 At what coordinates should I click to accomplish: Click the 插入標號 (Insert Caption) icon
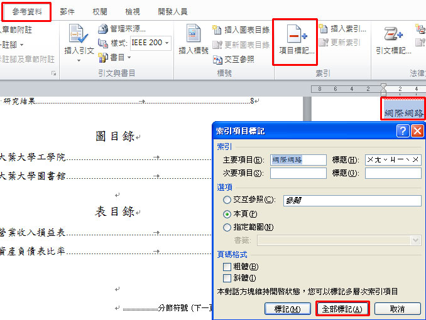[x=193, y=35]
